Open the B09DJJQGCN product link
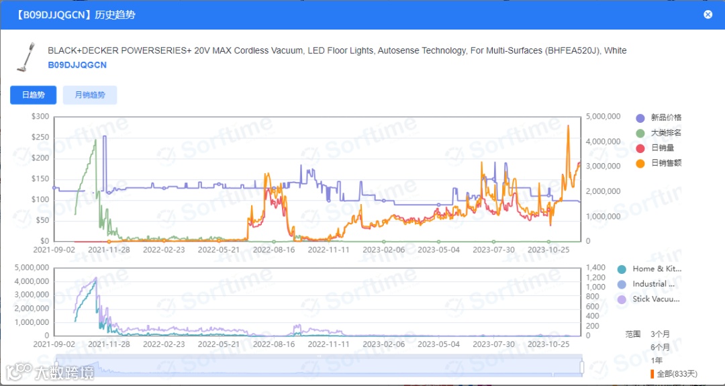This screenshot has height=386, width=725. (x=77, y=65)
